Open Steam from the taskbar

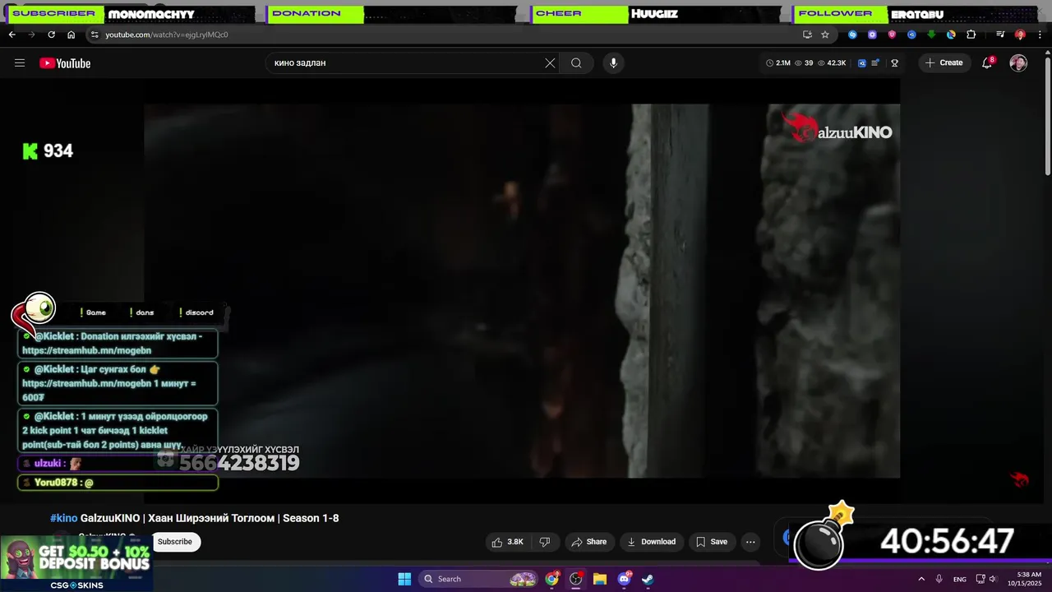click(648, 579)
